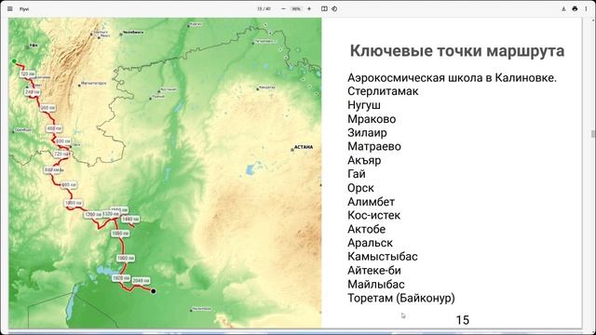Click the 'Акъяр' list entry

pyautogui.click(x=364, y=160)
